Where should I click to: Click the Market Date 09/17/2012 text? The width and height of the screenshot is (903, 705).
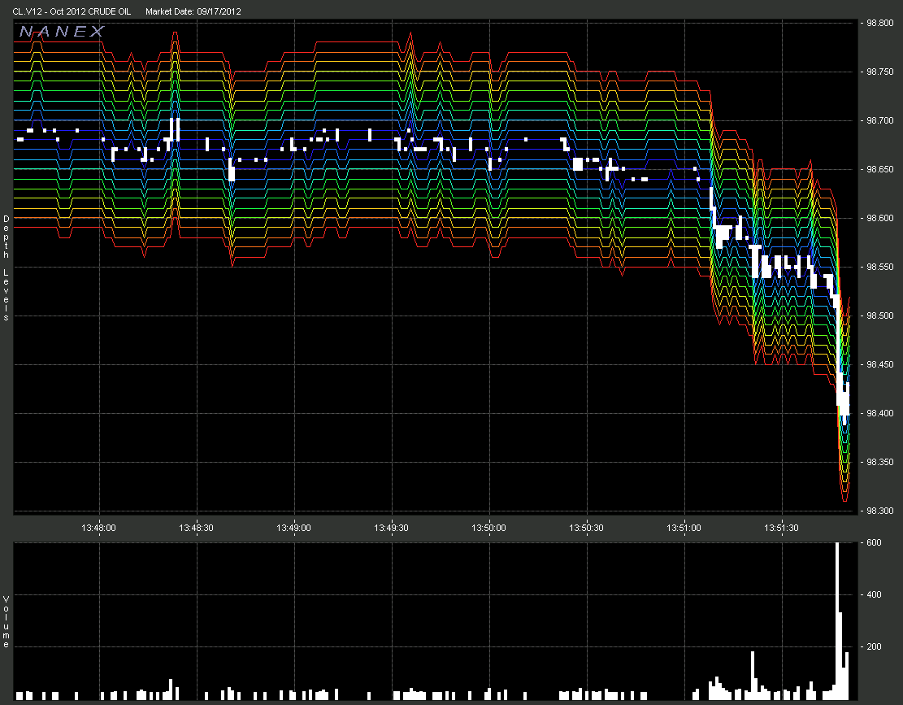pos(192,11)
